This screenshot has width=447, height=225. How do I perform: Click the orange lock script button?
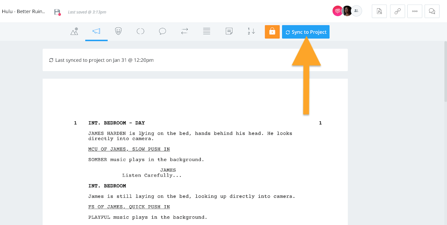tap(272, 32)
